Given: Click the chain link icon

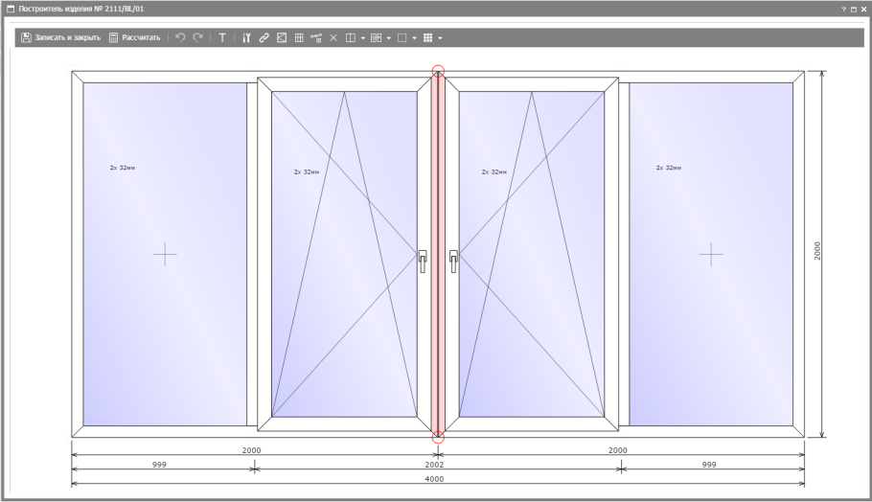Looking at the screenshot, I should [264, 37].
